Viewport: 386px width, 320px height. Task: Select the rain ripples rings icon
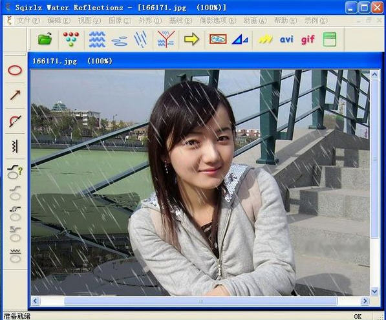(120, 41)
